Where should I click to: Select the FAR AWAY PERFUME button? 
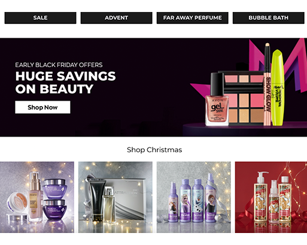click(192, 18)
